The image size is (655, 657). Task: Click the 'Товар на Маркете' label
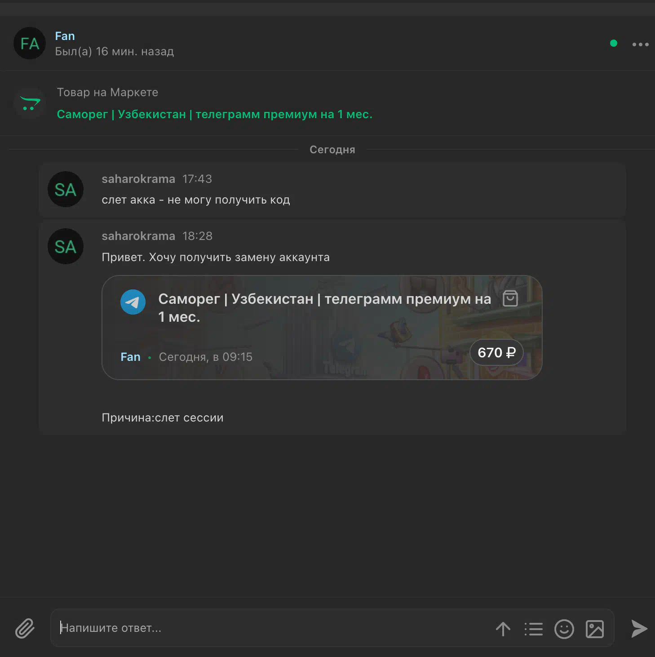tap(107, 92)
